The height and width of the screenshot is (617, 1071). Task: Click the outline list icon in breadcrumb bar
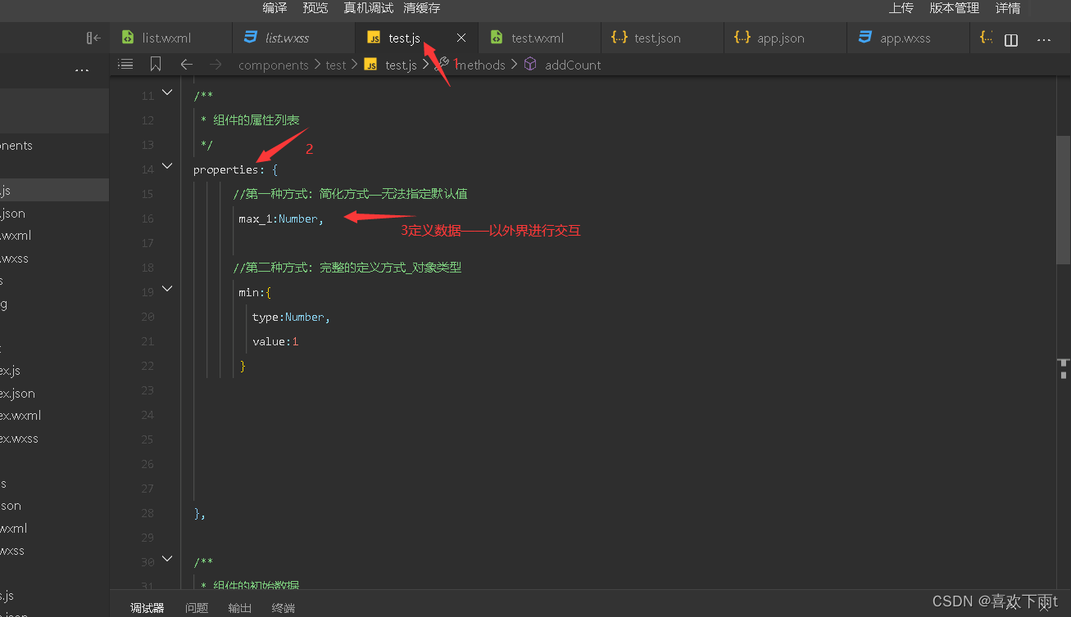click(125, 64)
